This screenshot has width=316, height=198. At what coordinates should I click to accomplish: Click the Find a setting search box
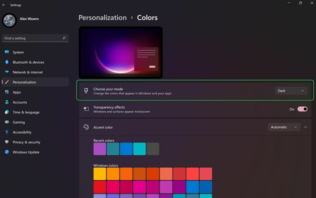tap(31, 38)
